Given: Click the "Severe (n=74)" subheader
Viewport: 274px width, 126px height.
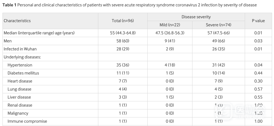Looking at the screenshot, I should pos(218,25).
